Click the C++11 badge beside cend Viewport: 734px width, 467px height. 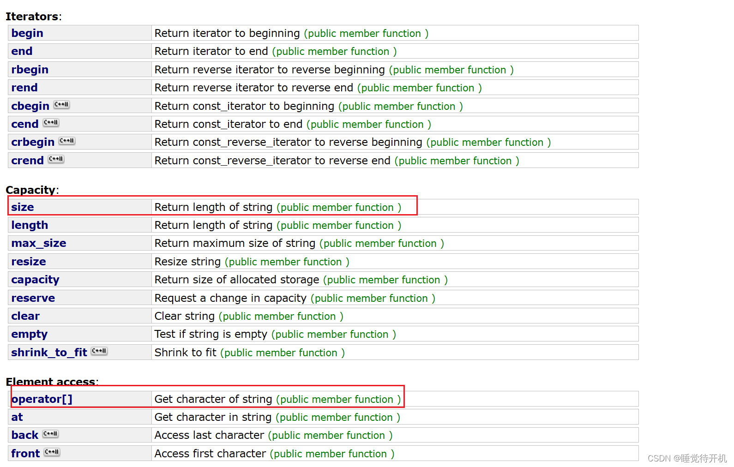click(x=51, y=123)
